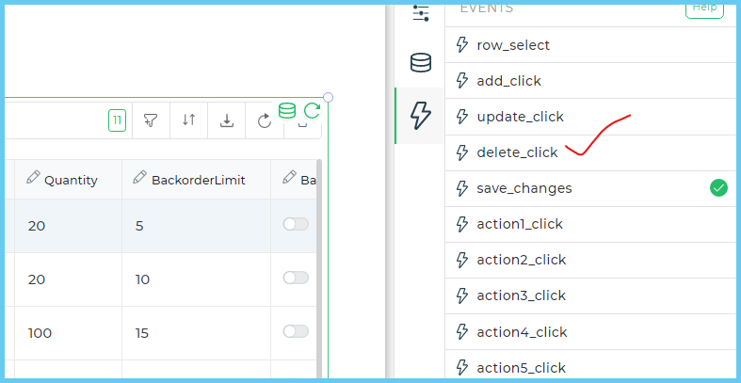Click the pencil icon beside Quantity
Viewport: 741px width, 383px height.
tap(33, 178)
